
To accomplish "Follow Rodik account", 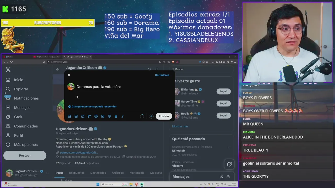I will [224, 115].
